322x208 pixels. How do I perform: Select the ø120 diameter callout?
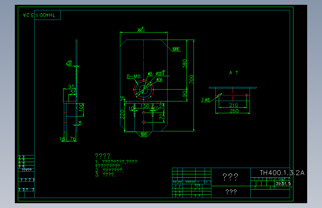[160, 73]
